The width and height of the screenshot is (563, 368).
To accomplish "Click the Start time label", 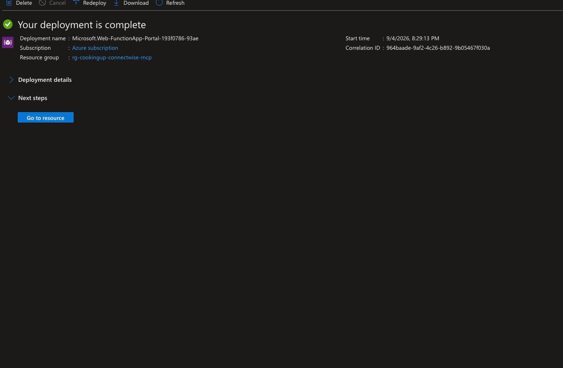I will (358, 39).
